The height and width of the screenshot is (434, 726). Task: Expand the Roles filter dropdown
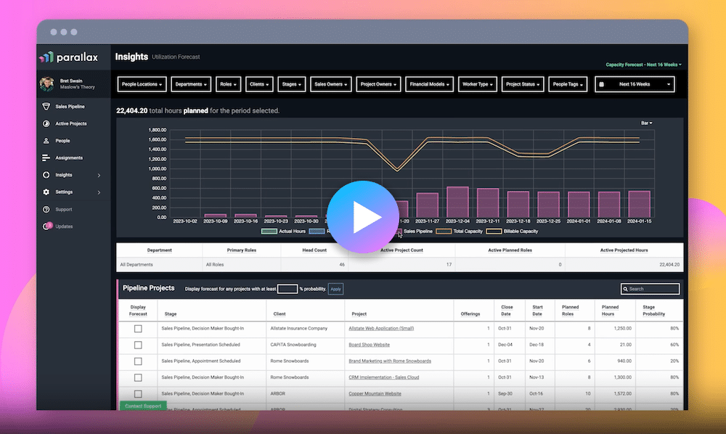(228, 84)
